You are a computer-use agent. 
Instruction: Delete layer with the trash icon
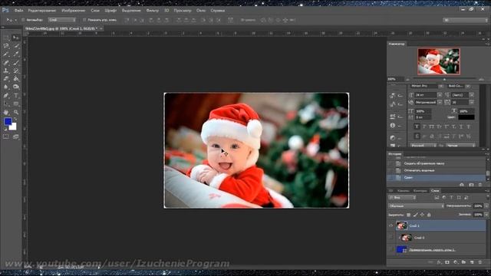[480, 262]
